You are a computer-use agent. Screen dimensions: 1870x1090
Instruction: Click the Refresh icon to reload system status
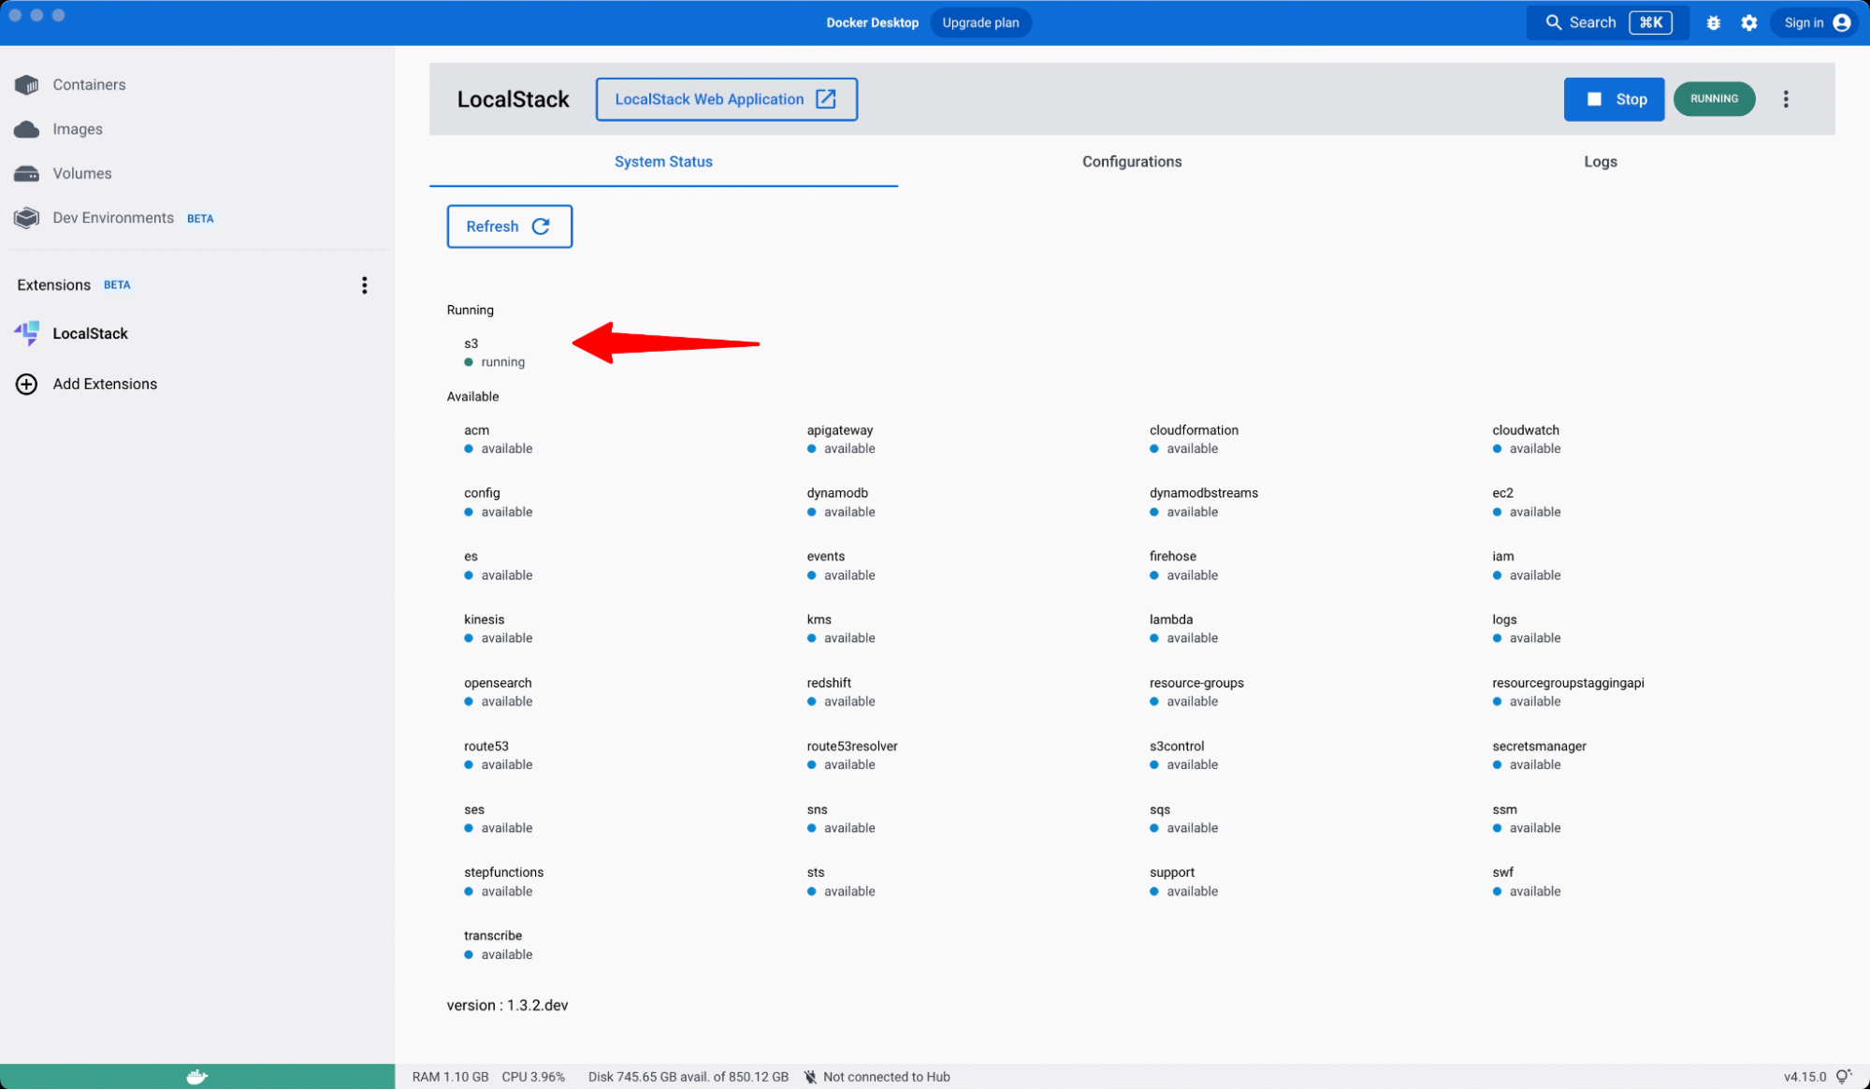pos(542,225)
